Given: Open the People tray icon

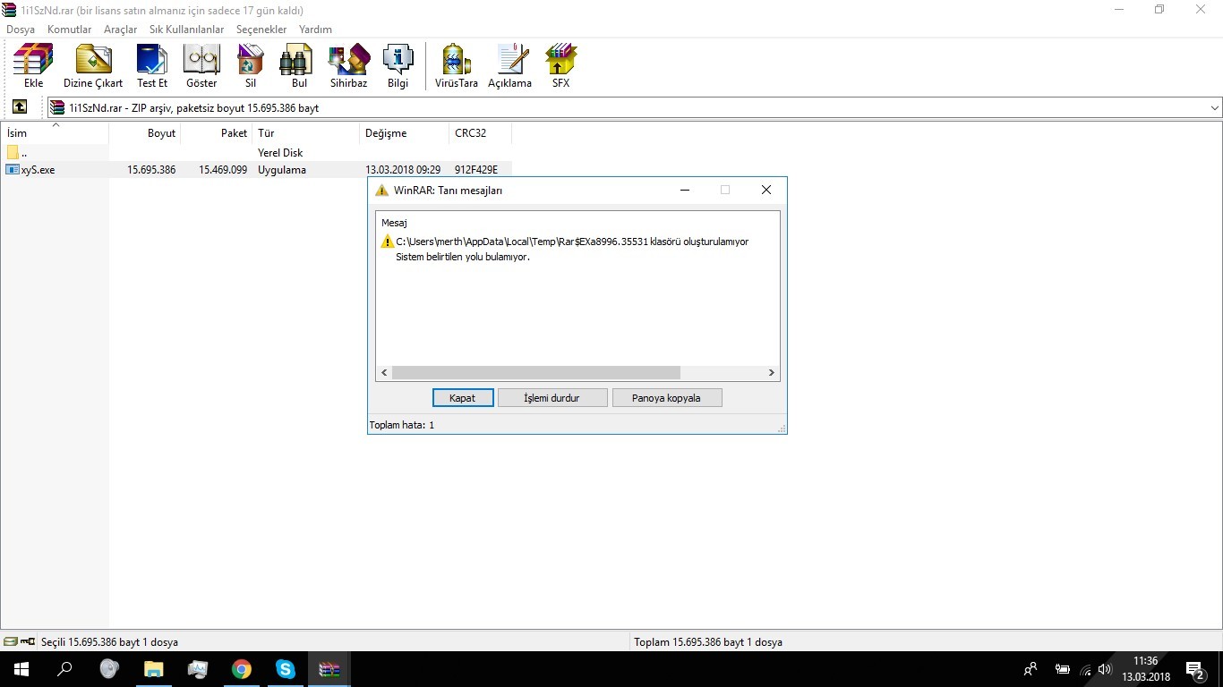Looking at the screenshot, I should click(1031, 669).
